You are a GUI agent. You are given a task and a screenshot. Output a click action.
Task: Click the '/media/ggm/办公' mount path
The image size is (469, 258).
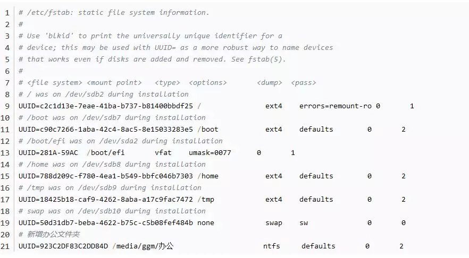pyautogui.click(x=143, y=246)
